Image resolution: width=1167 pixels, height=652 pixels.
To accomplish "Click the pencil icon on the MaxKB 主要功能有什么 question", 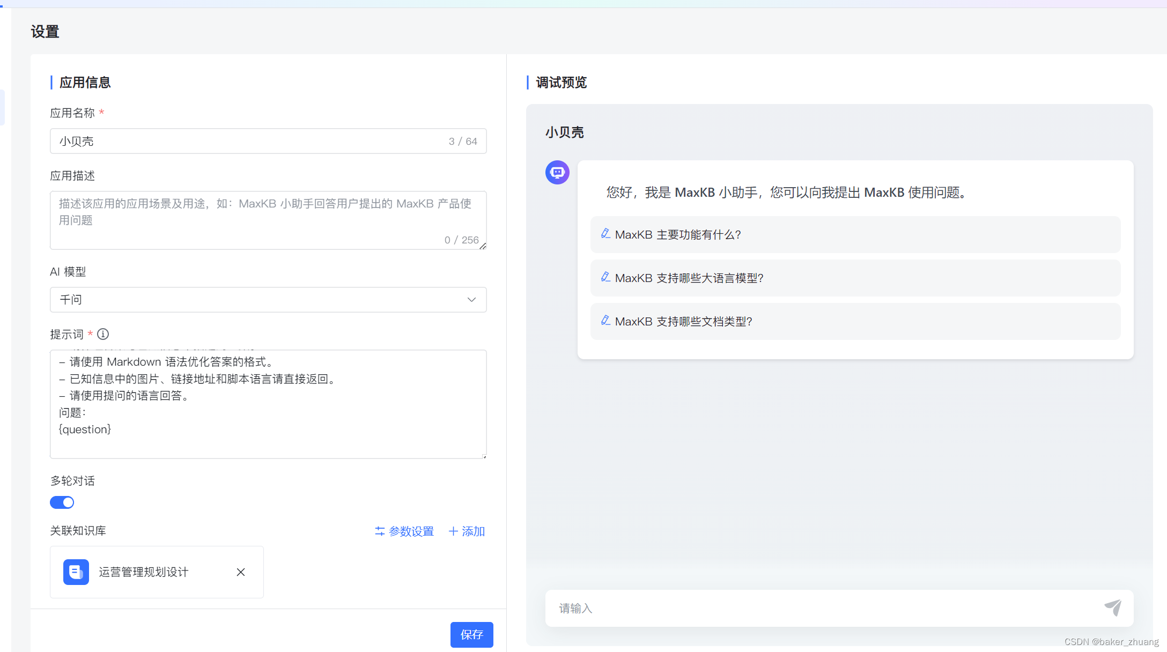I will [605, 234].
